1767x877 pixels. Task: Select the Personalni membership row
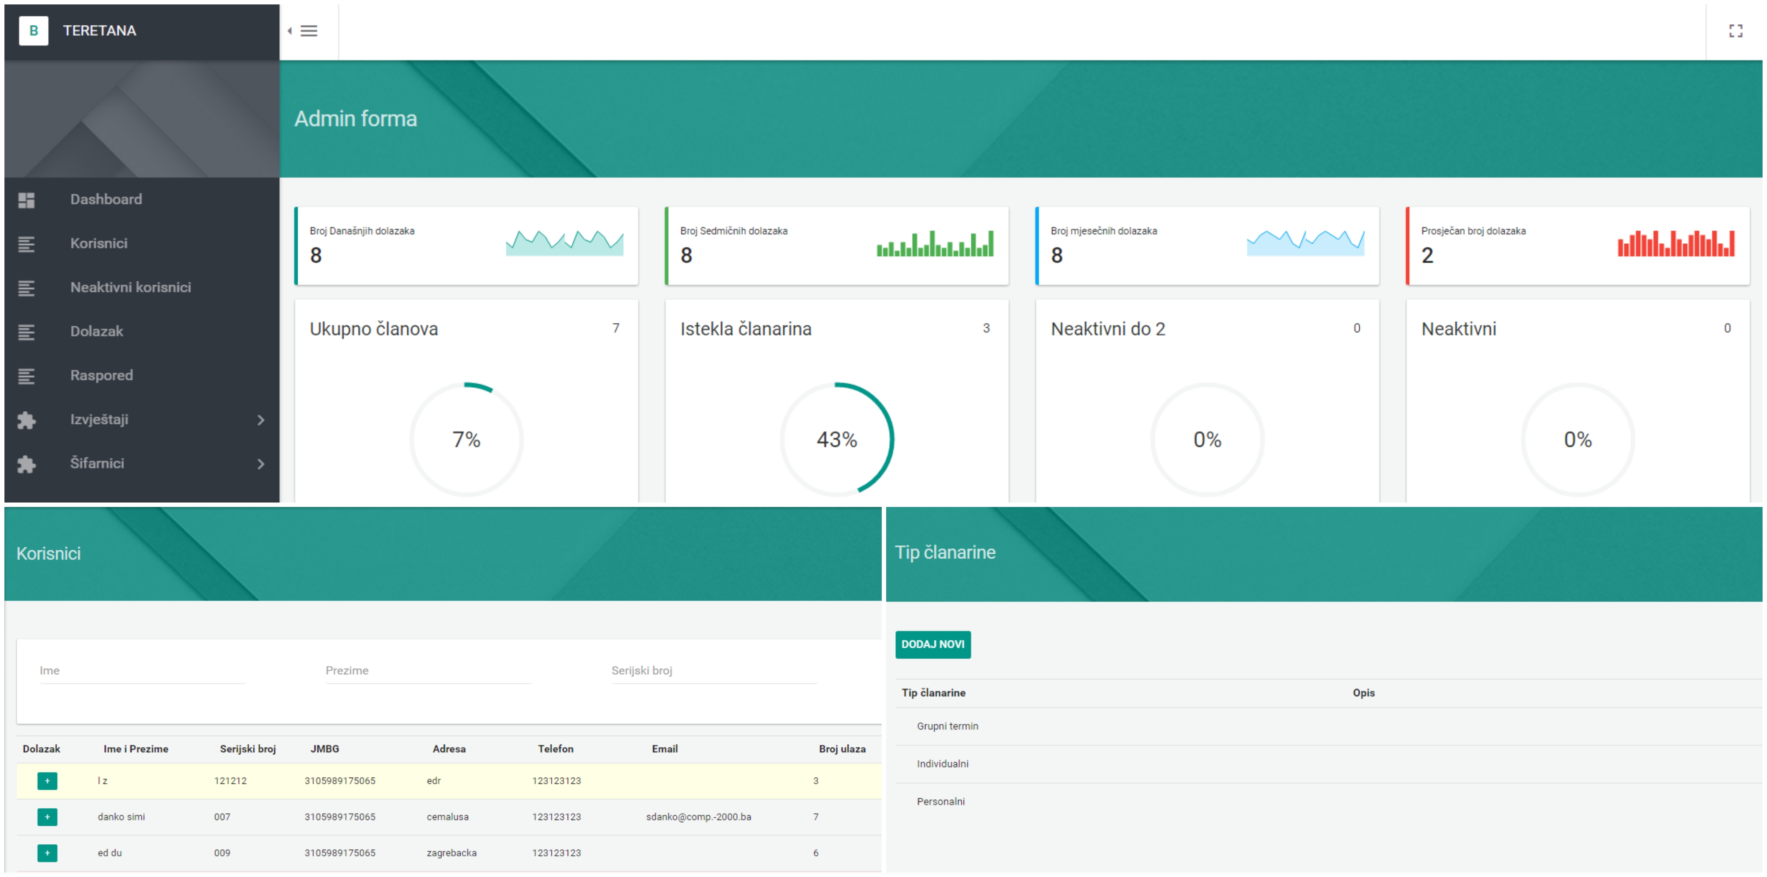[x=1329, y=802]
